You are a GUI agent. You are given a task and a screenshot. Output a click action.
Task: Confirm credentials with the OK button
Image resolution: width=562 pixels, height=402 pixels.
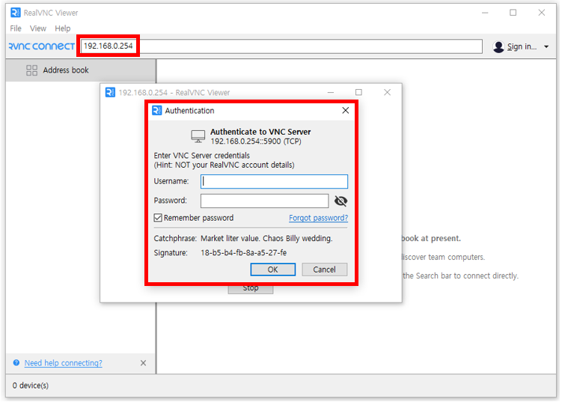tap(272, 269)
